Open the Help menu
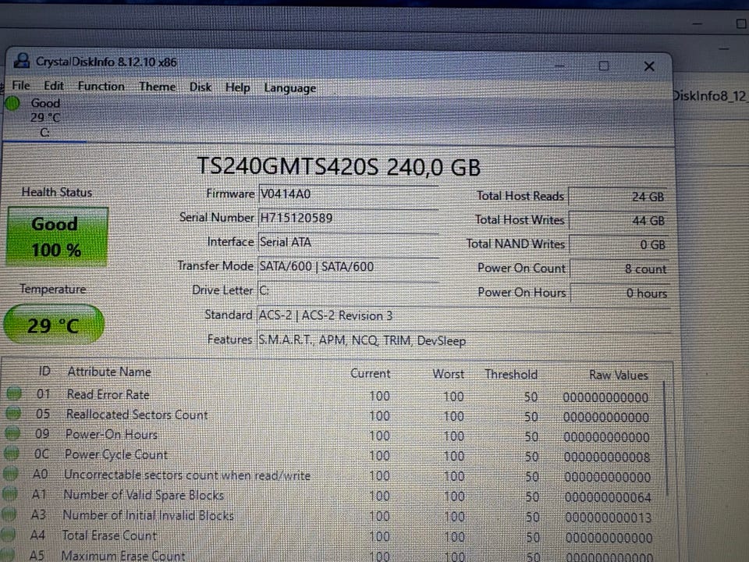Screen dimensions: 749x562 pos(237,88)
